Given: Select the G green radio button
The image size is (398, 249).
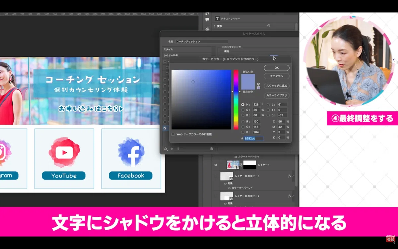Looking at the screenshot, I should tap(243, 127).
